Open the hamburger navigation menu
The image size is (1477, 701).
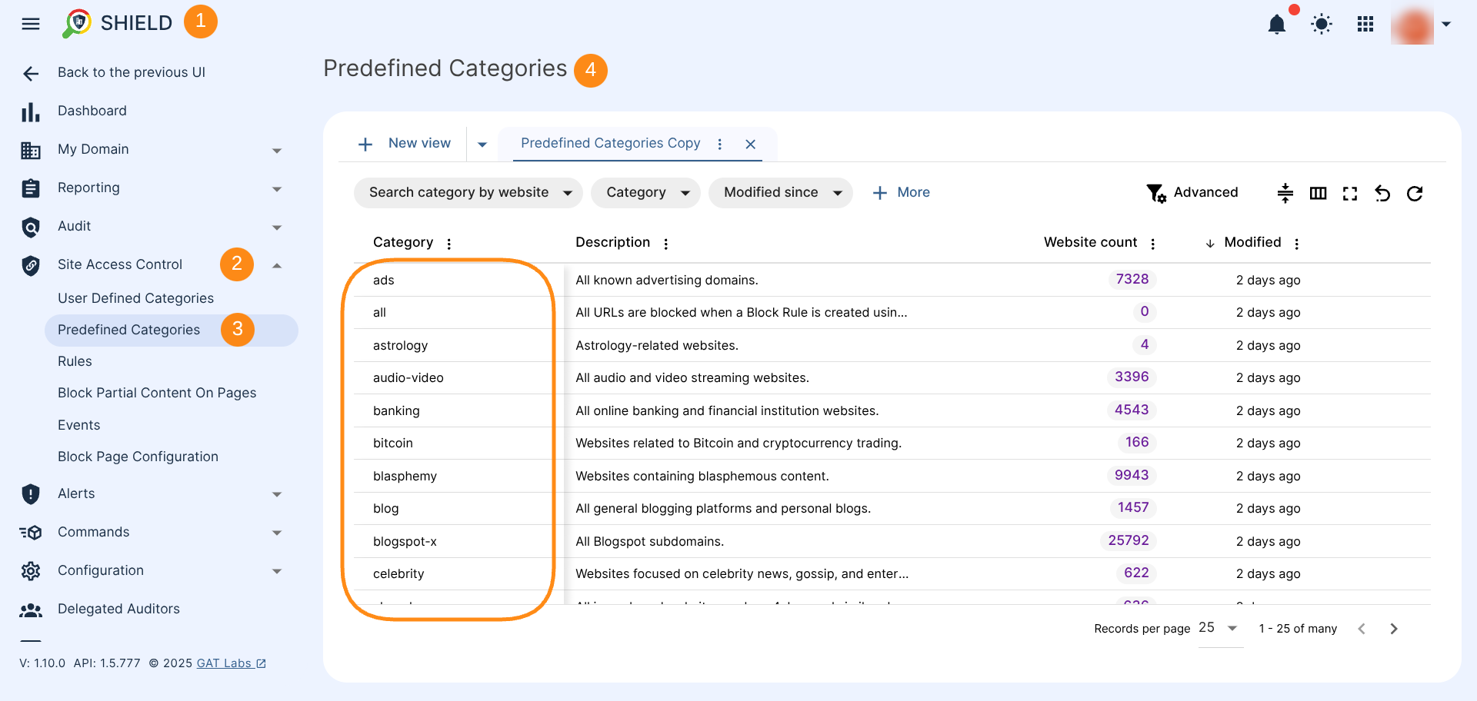click(x=31, y=24)
